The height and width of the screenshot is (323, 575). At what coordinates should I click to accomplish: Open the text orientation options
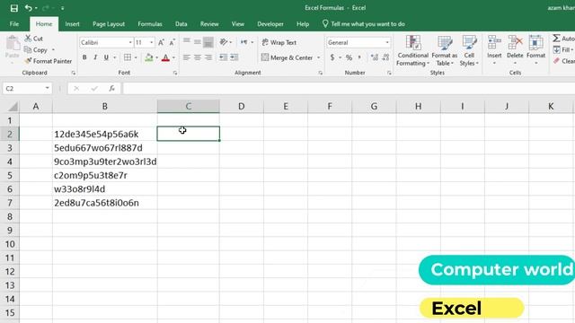tap(226, 42)
